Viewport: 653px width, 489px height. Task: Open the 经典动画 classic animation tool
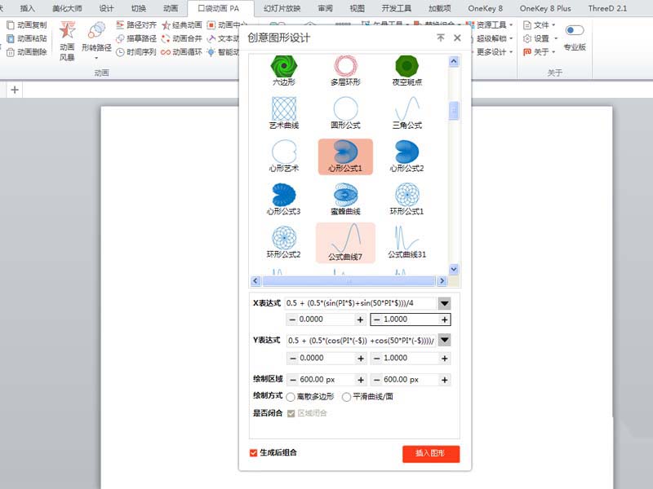(x=183, y=25)
